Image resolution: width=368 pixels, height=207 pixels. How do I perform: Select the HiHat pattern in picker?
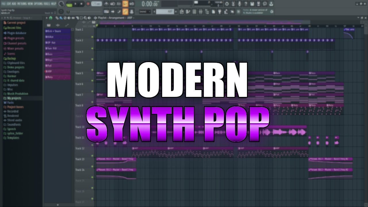pyautogui.click(x=57, y=37)
